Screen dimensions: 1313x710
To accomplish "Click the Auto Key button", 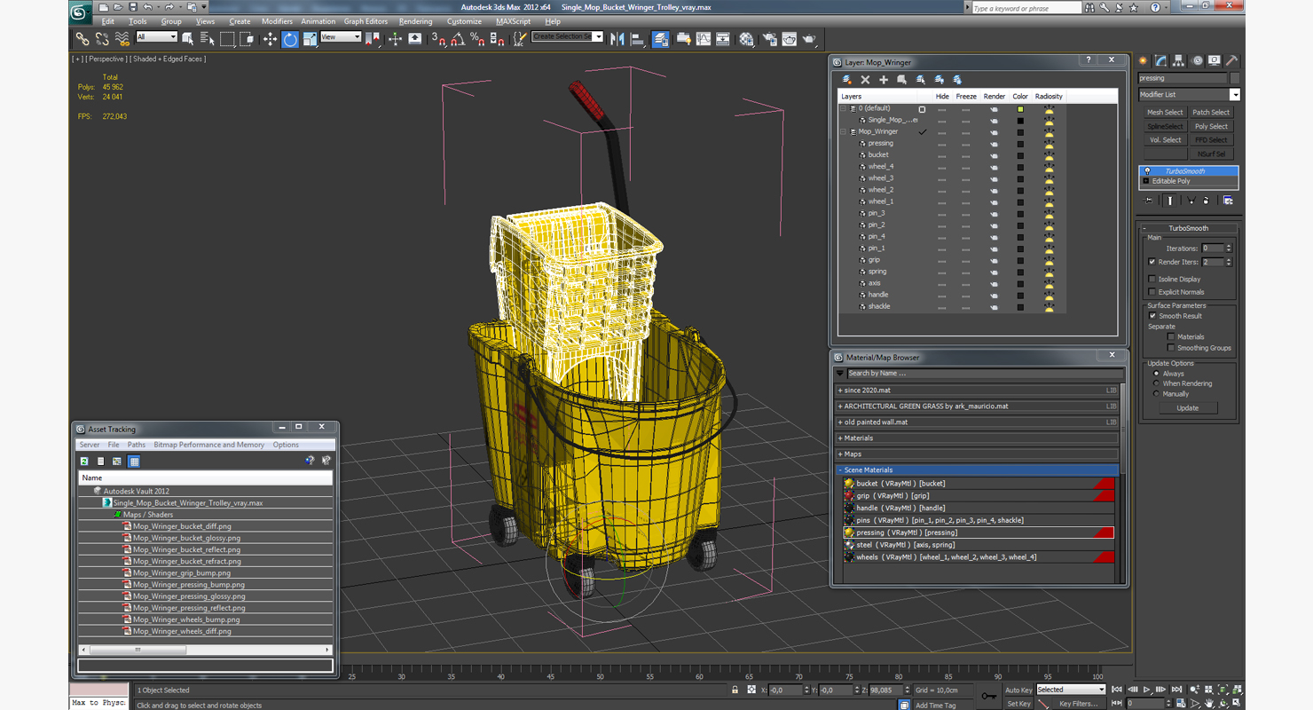I will pos(1018,690).
